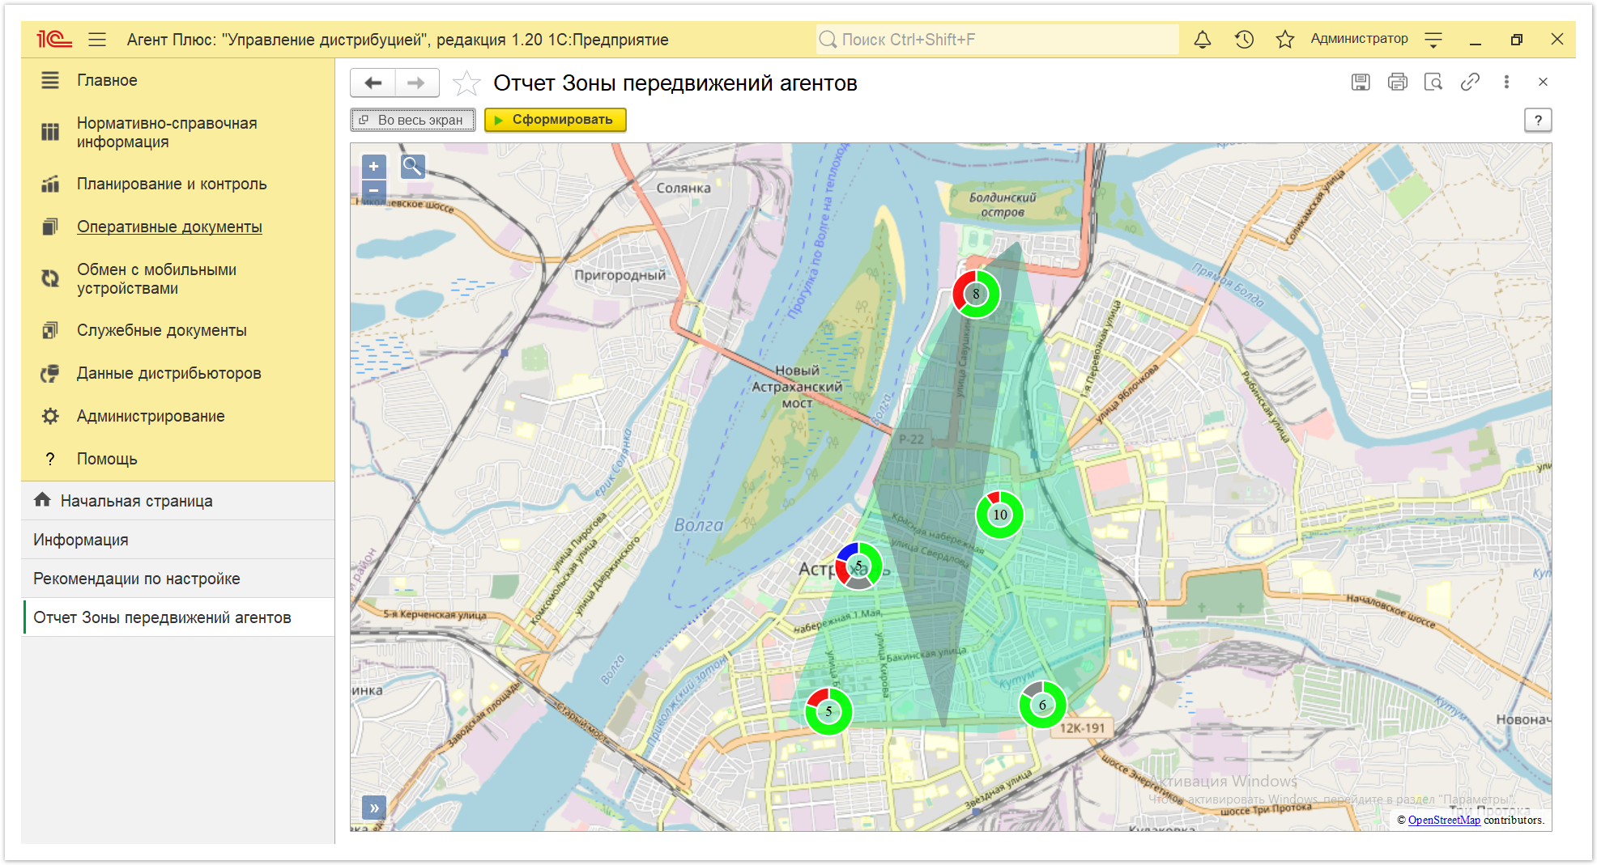Click the Оперативные документы pages icon
Viewport: 1597px width, 865px height.
[x=50, y=227]
